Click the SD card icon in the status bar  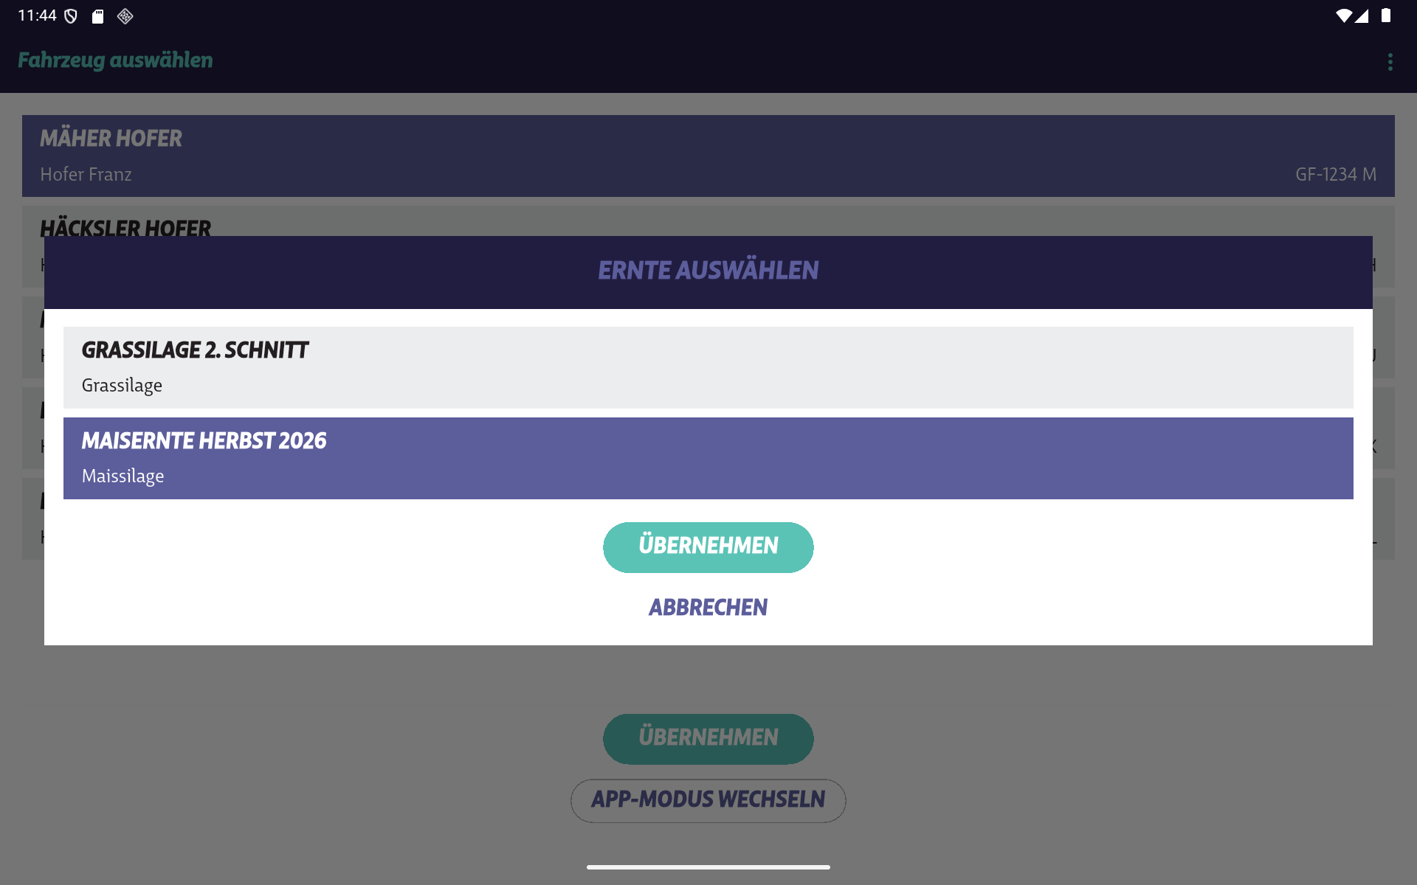pyautogui.click(x=97, y=15)
